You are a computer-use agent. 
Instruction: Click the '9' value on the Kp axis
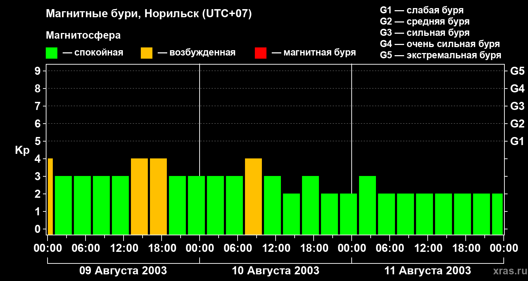[x=38, y=71]
